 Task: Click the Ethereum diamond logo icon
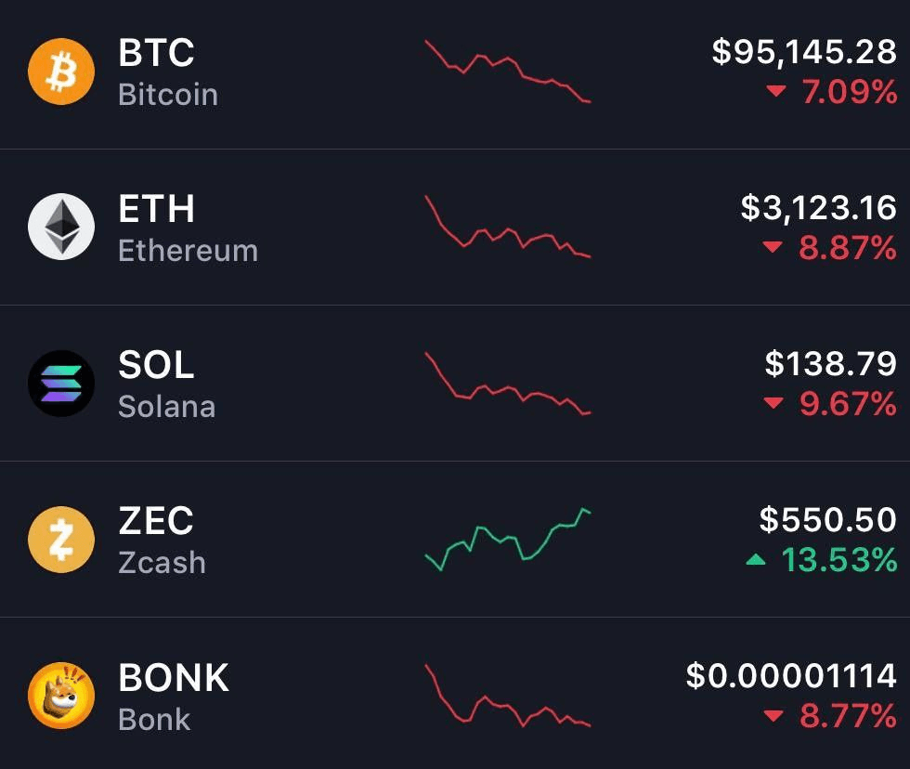click(61, 227)
